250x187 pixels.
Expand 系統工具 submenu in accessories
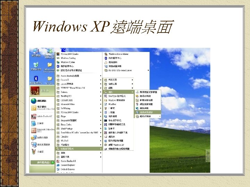(118, 80)
